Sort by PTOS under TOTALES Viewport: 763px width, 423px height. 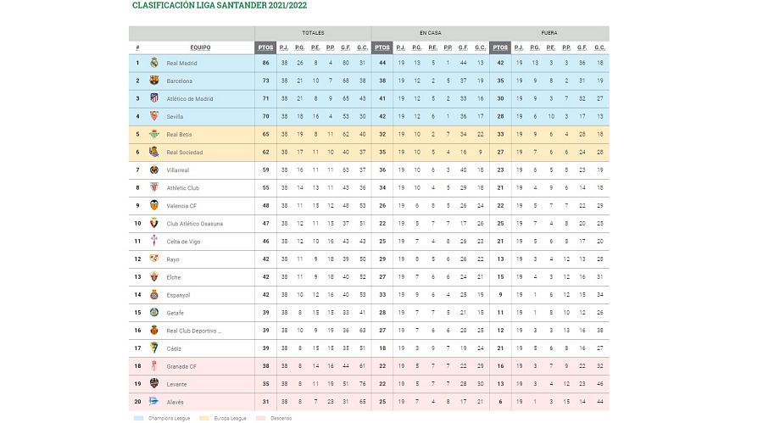(265, 47)
